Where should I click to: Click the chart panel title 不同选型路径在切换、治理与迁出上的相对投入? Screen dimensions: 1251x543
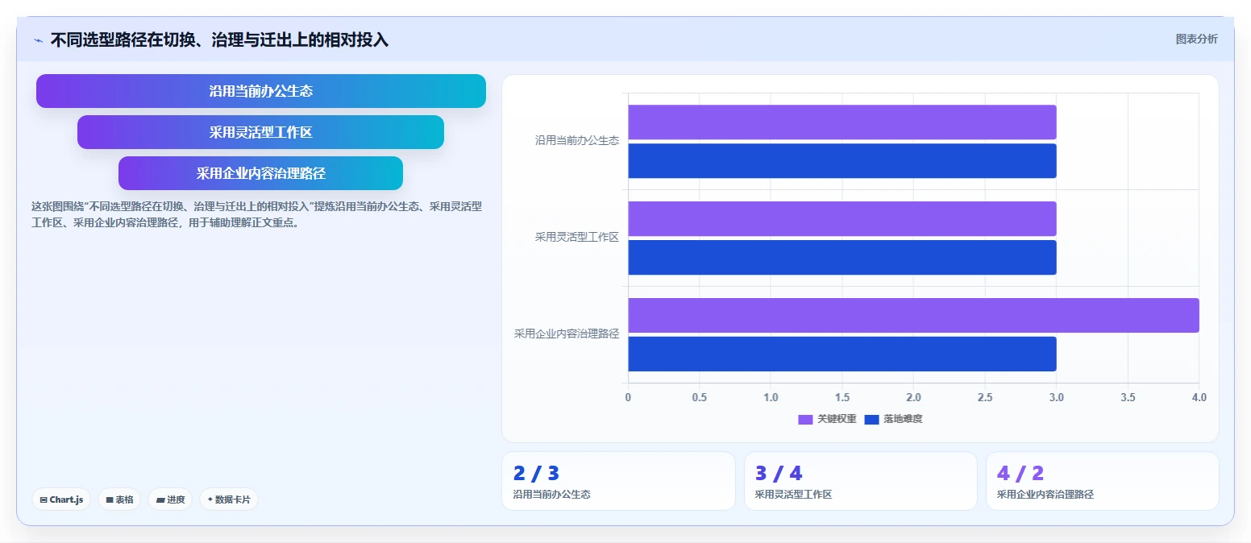[219, 39]
